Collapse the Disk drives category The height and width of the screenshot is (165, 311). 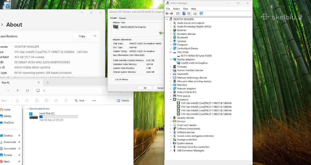(171, 52)
